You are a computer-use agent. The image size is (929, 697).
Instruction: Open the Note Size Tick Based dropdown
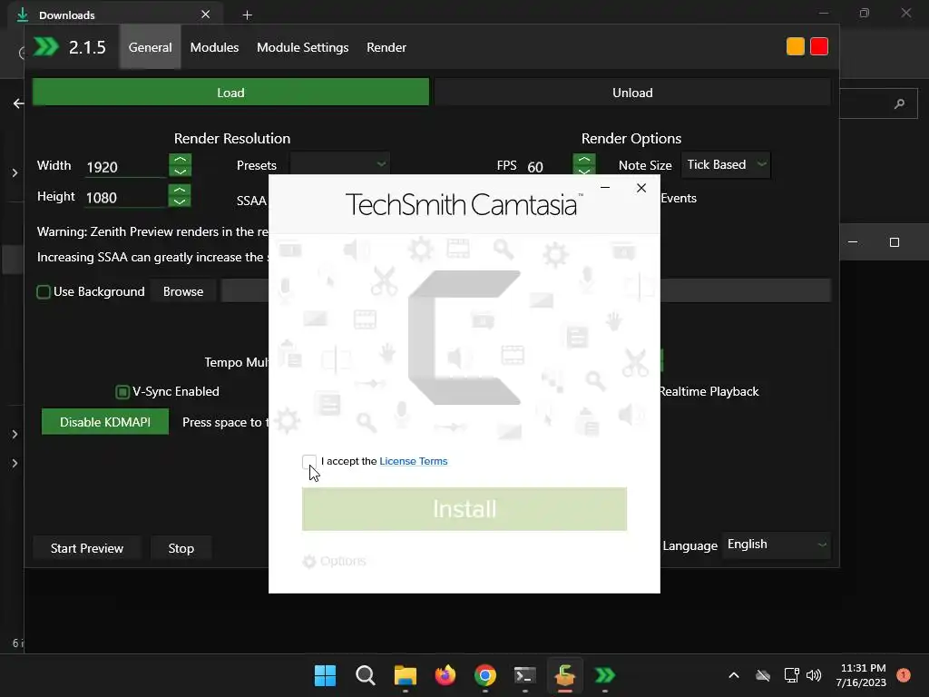(x=726, y=164)
